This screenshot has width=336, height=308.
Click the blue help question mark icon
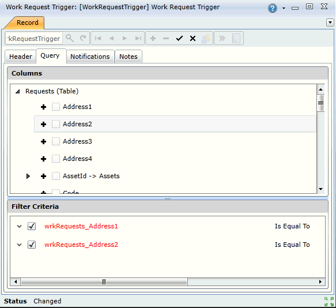coord(273,9)
